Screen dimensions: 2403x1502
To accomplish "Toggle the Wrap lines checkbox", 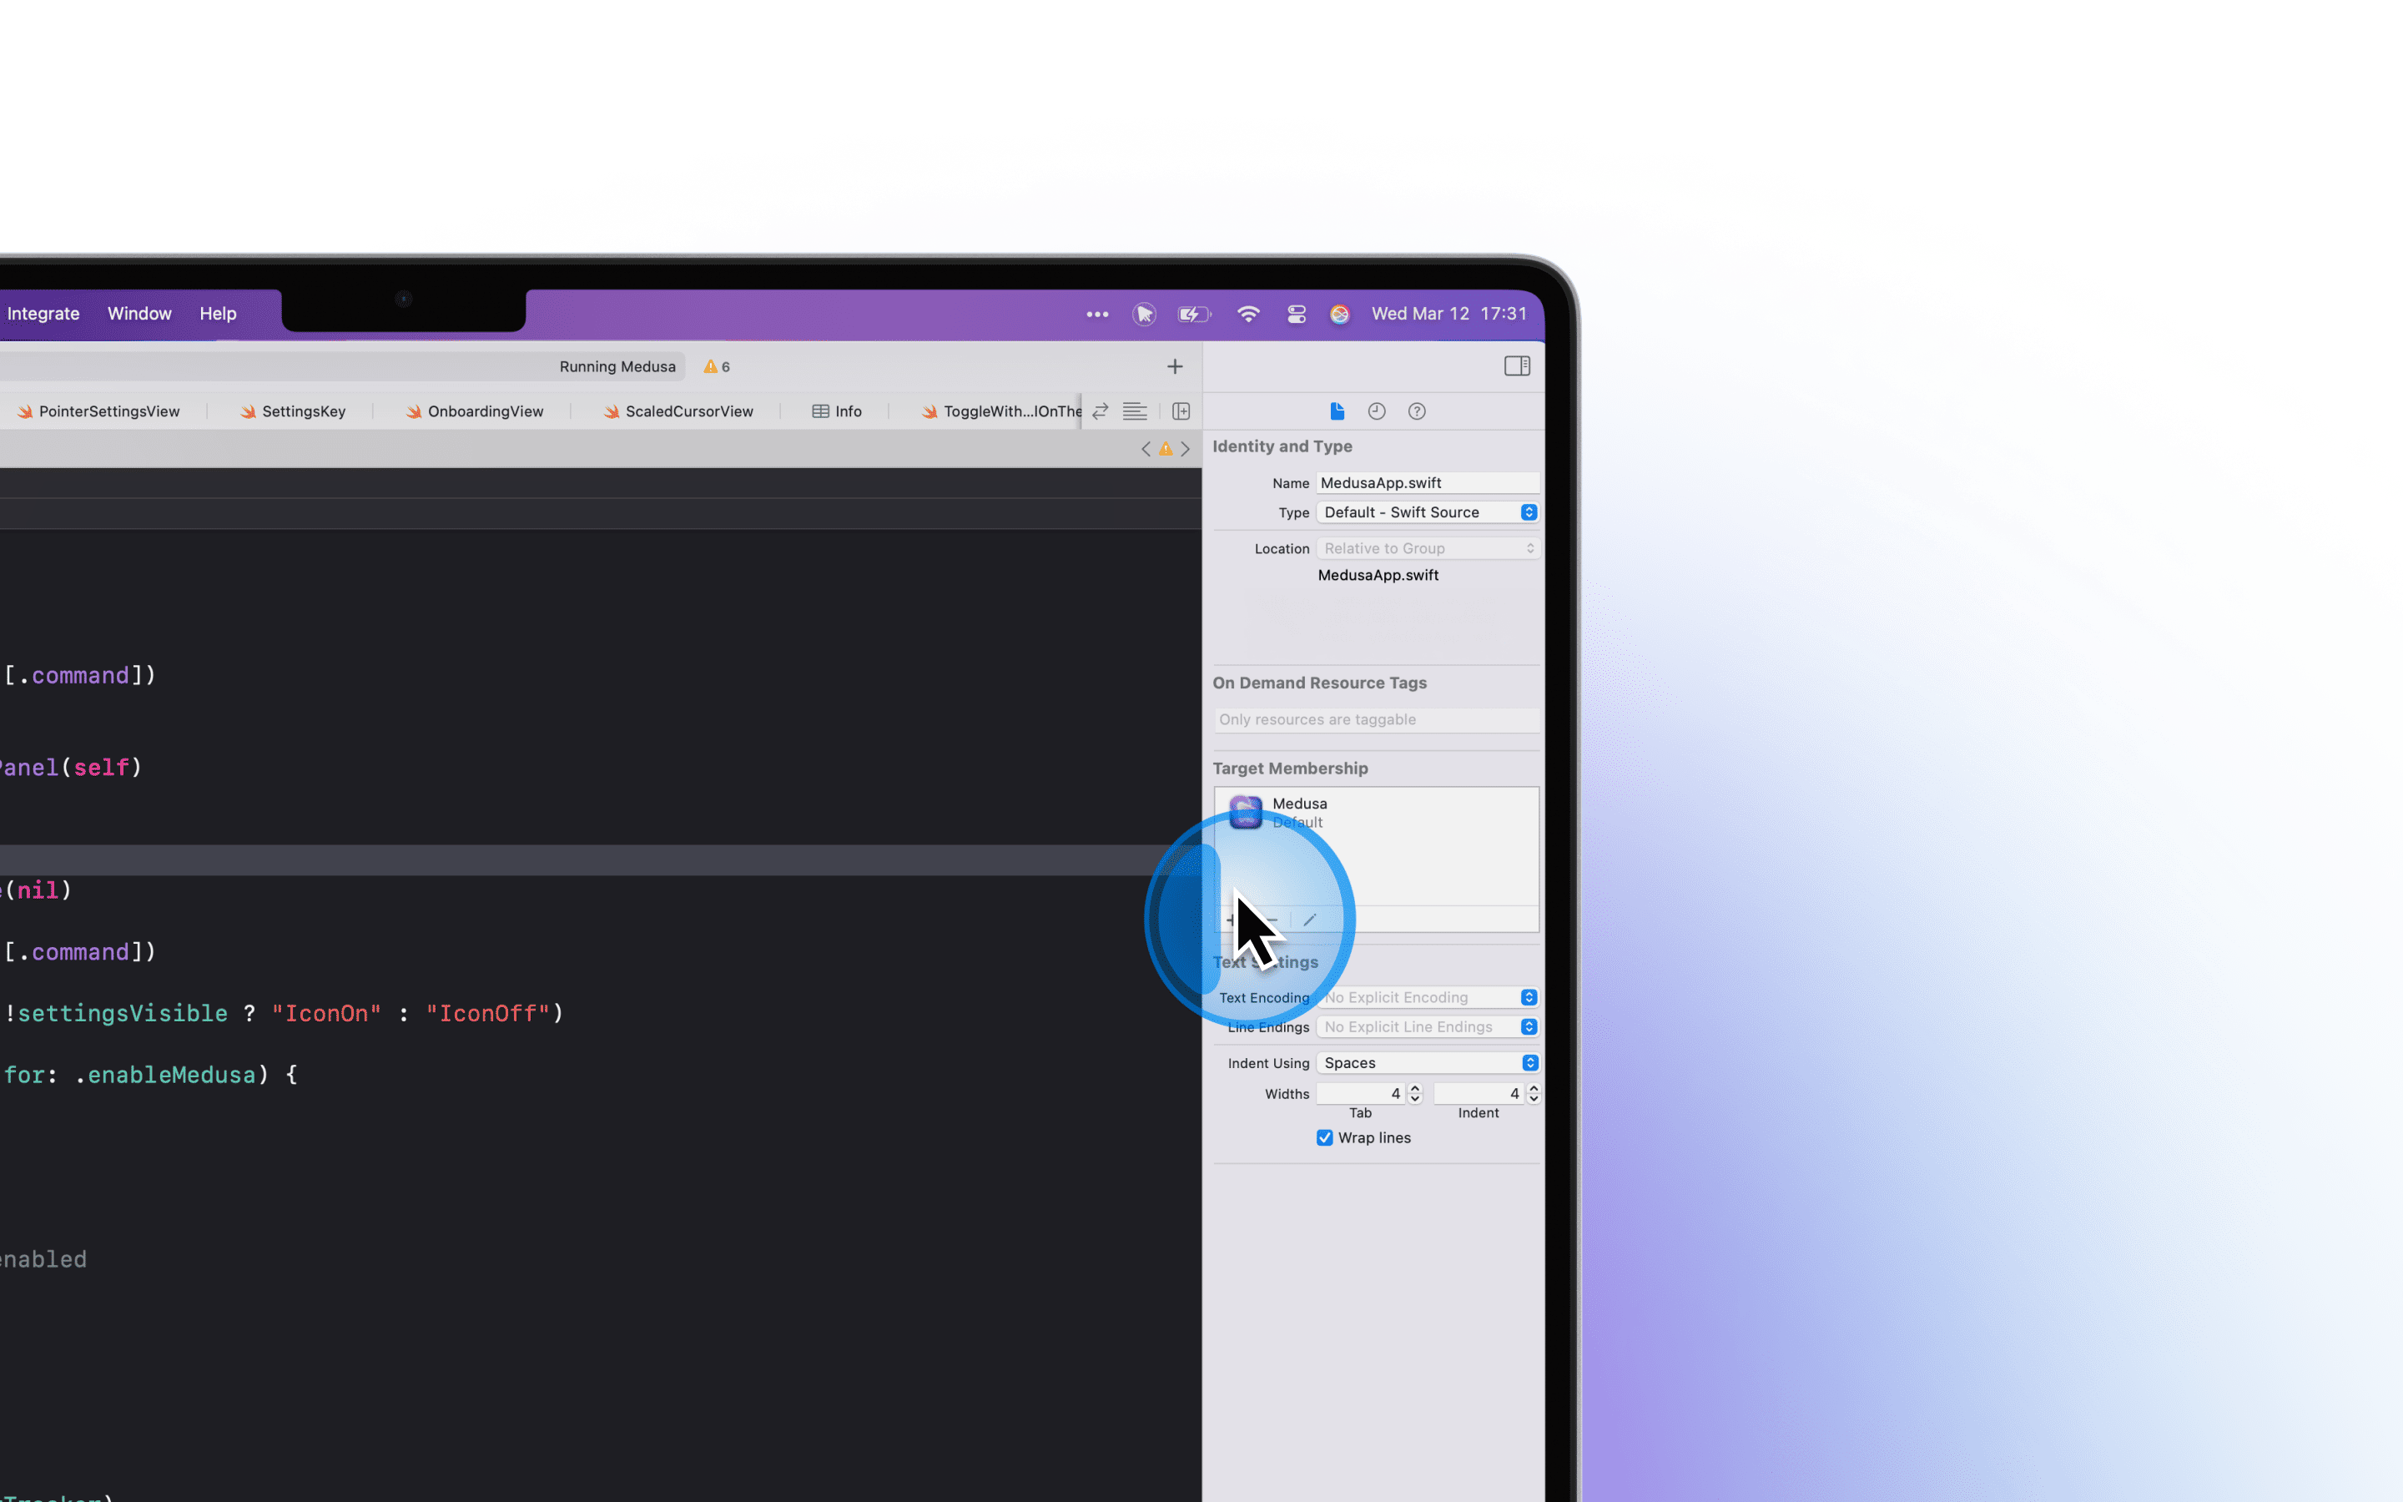I will coord(1325,1137).
